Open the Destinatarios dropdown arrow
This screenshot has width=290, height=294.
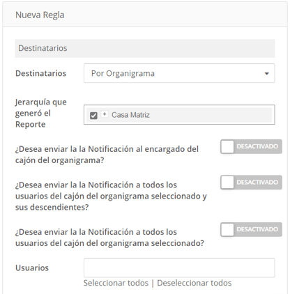267,74
